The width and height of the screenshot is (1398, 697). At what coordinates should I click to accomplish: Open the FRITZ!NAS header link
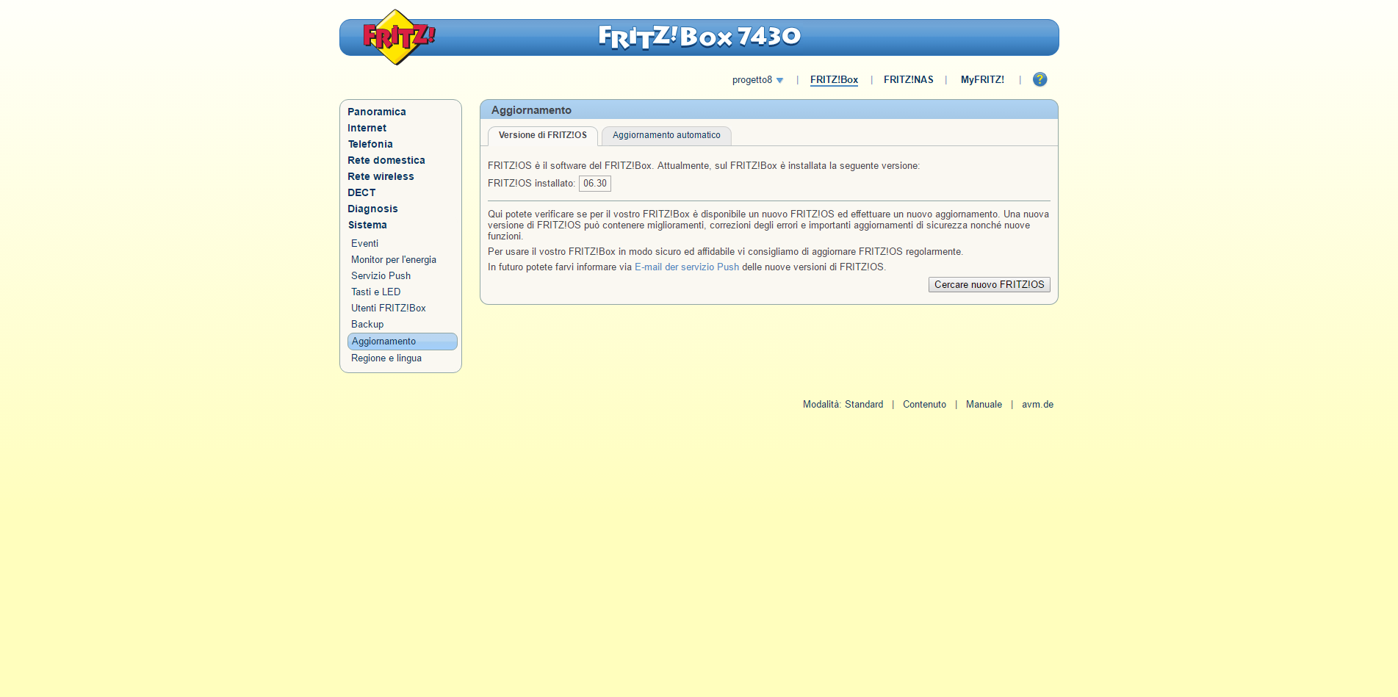(908, 80)
